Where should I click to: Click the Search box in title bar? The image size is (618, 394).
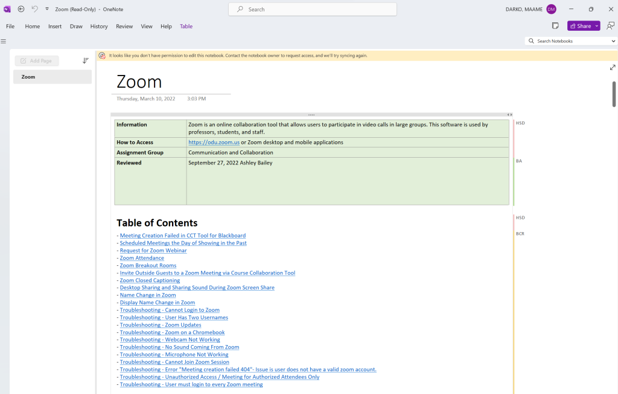(x=313, y=9)
